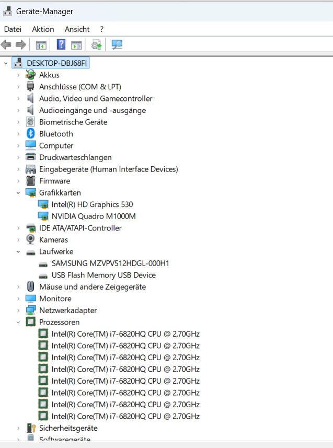This screenshot has height=448, width=333.
Task: Click the Audioeingänge und -ausgänge speaker icon
Action: [x=30, y=110]
